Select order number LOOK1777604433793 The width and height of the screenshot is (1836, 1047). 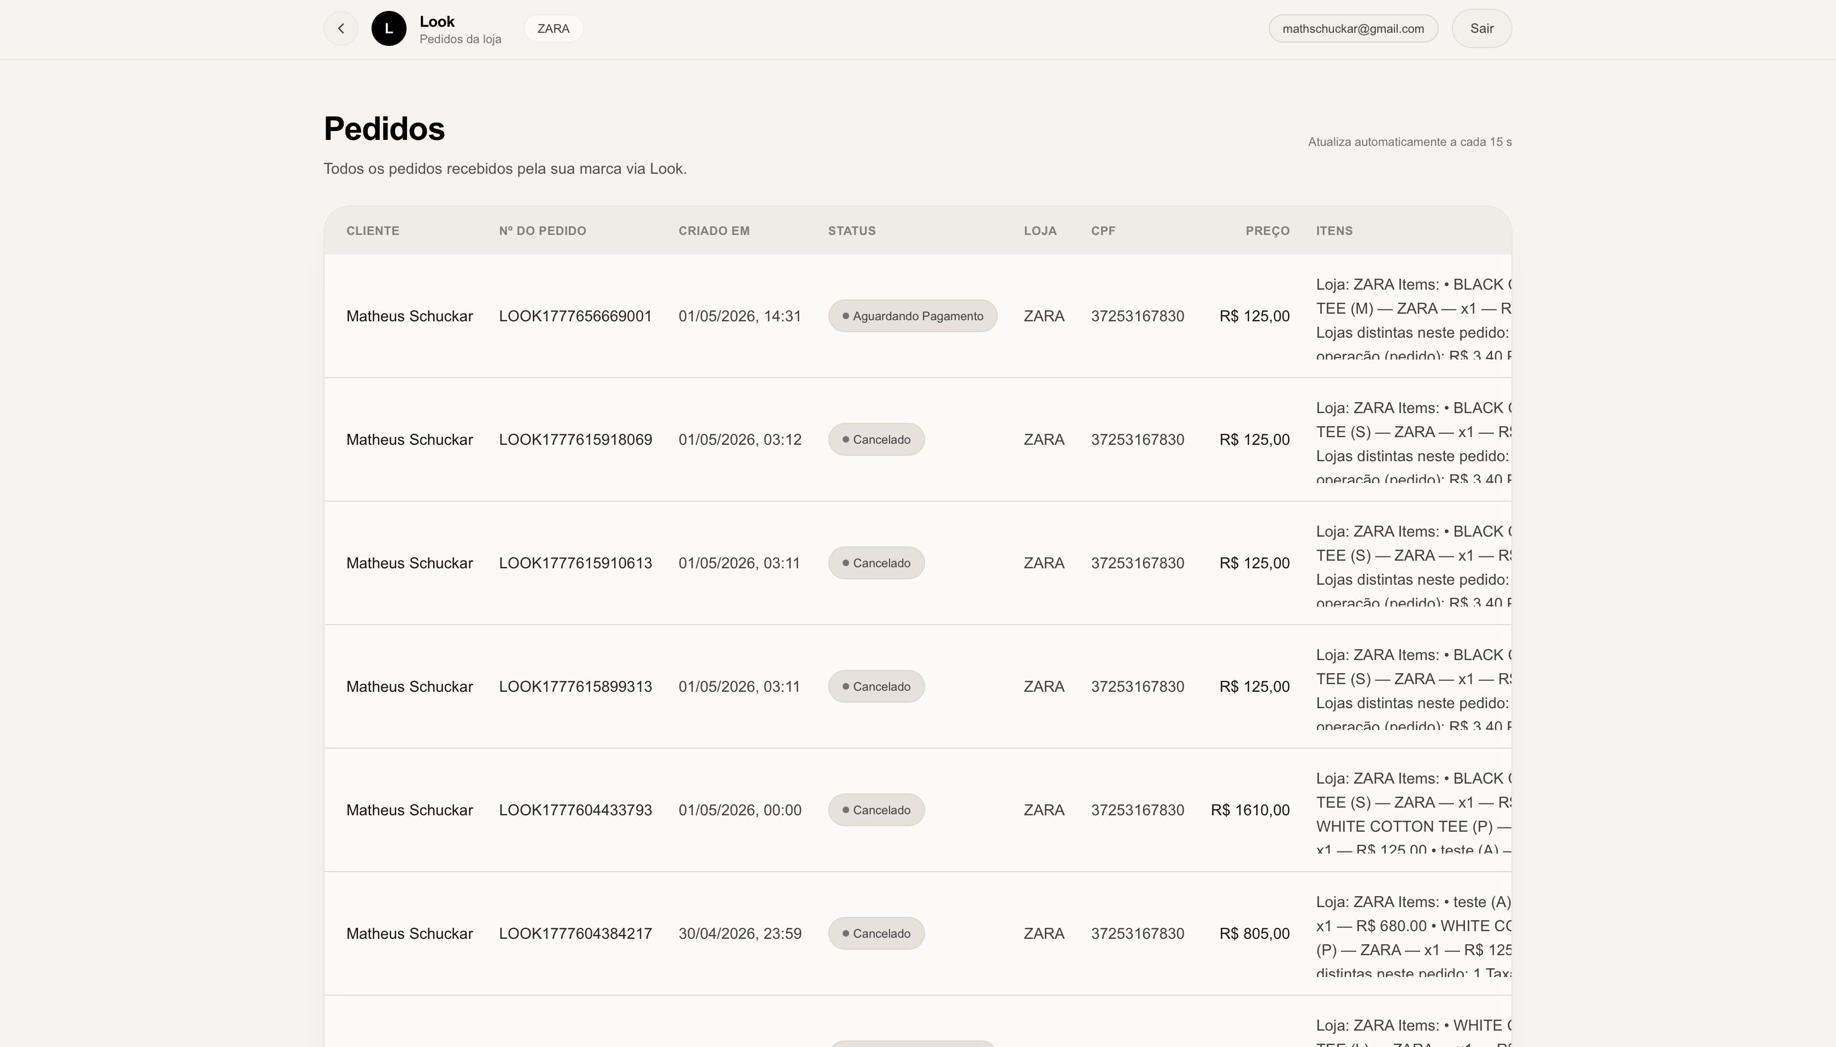tap(575, 810)
